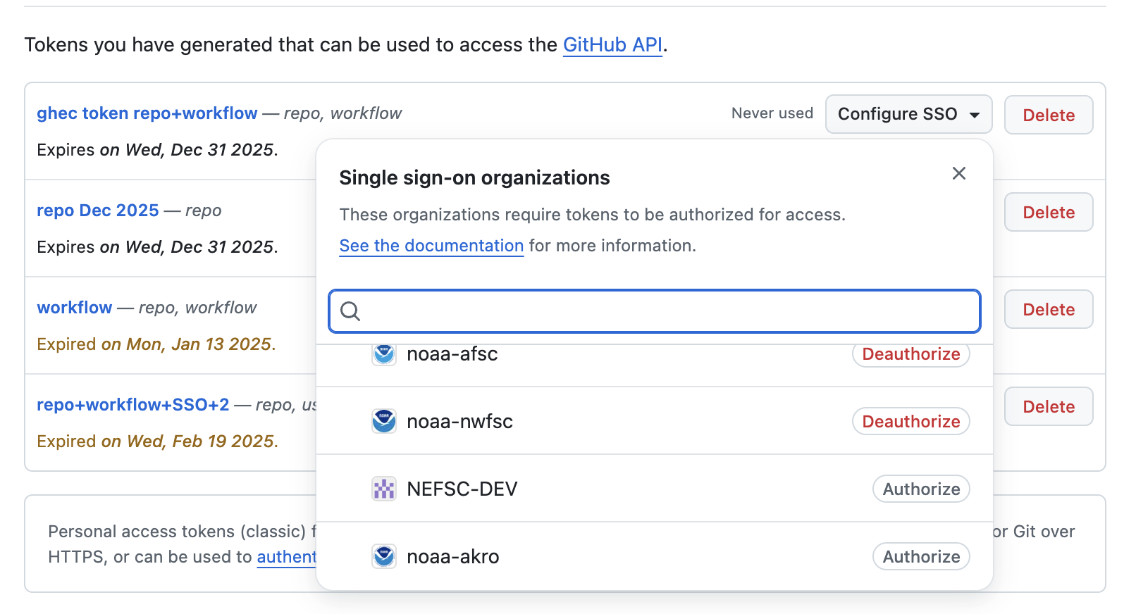Click the partially hidden authenticate link
Viewport: 1136px width, 614px height.
(x=287, y=557)
